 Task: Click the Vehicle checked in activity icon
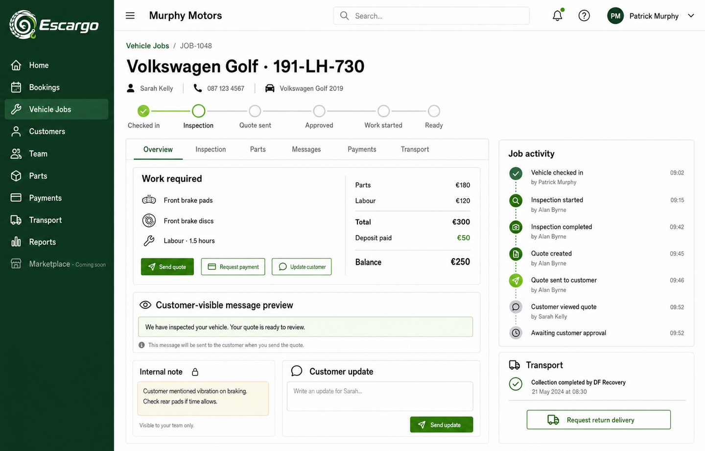click(x=516, y=173)
